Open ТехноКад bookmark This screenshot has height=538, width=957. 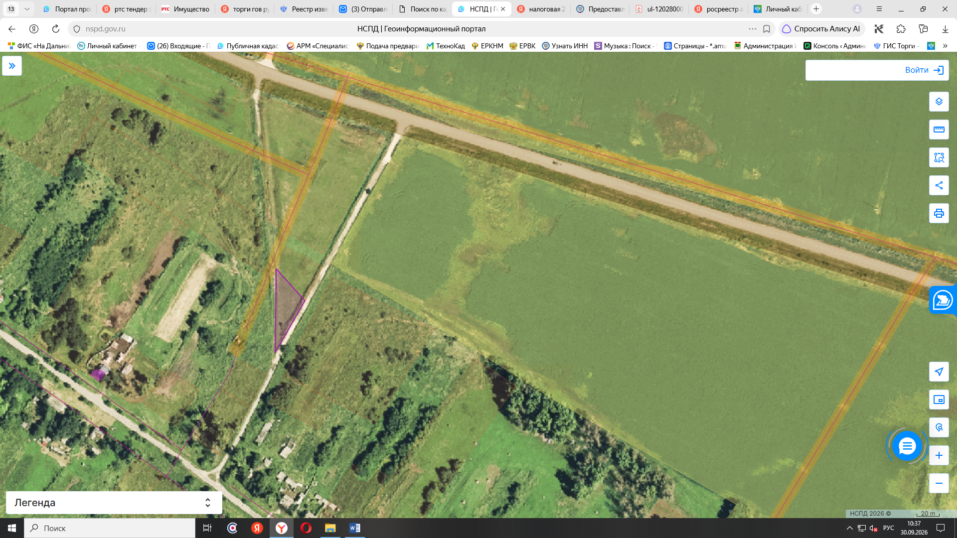point(445,46)
